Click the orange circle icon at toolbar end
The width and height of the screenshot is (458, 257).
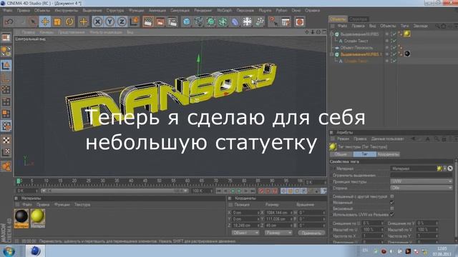(x=299, y=21)
